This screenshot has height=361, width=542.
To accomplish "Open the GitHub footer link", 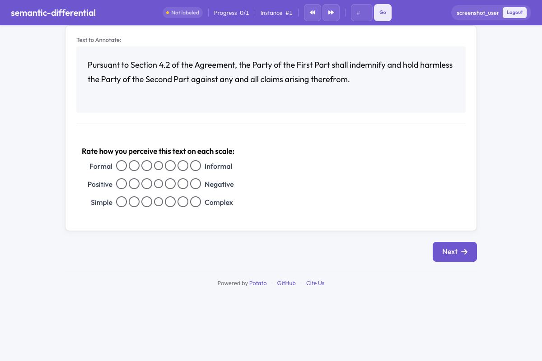I will (286, 283).
